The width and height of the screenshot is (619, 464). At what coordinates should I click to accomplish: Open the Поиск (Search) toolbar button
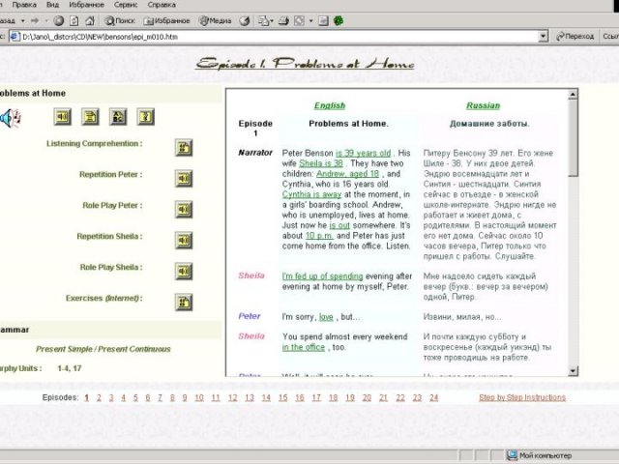pos(120,20)
